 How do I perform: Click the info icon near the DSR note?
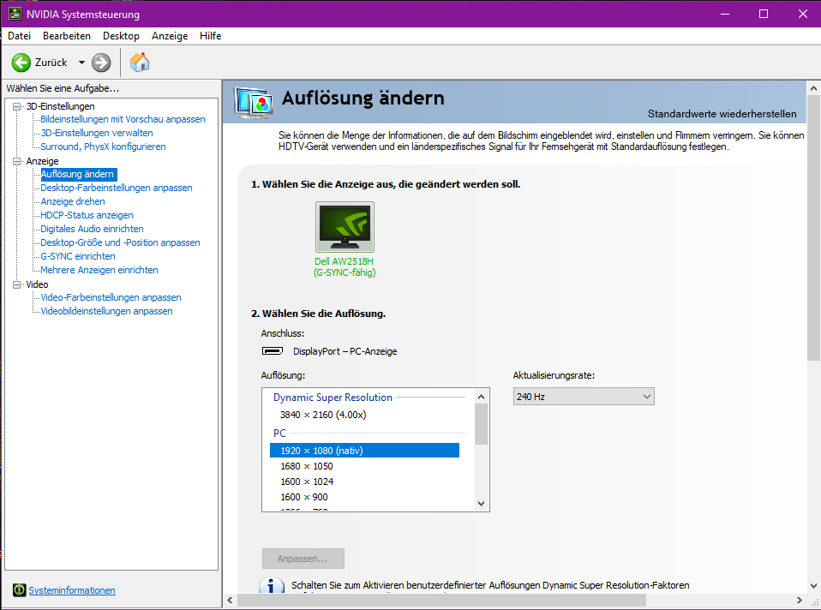pos(272,586)
